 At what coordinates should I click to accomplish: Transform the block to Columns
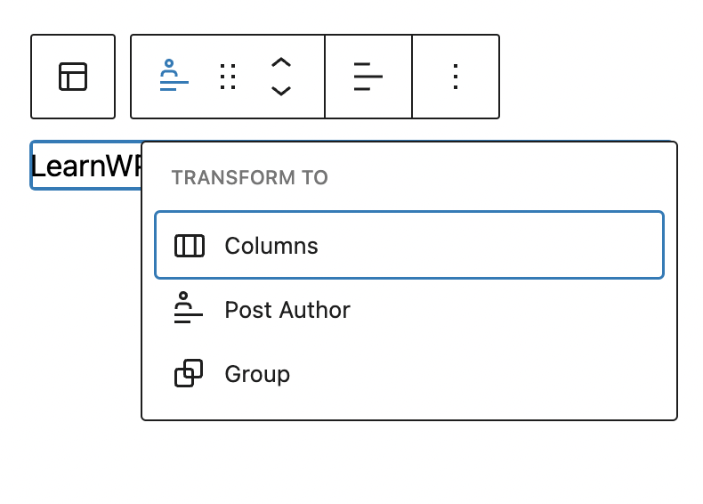[408, 245]
